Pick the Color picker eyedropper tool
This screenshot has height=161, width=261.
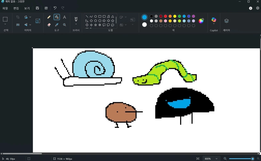pyautogui.click(x=57, y=25)
